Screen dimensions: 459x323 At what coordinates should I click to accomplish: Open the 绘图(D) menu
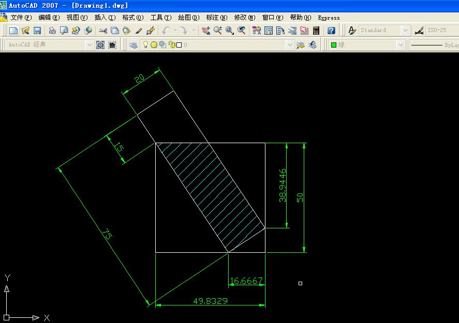189,18
